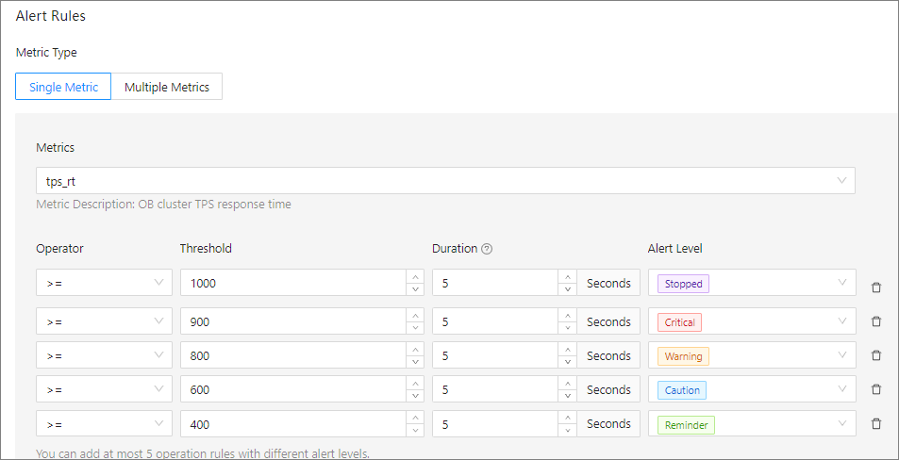Delete the Stopped alert level rule
The height and width of the screenshot is (460, 899).
pyautogui.click(x=875, y=287)
